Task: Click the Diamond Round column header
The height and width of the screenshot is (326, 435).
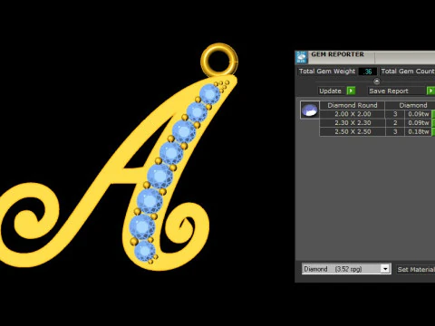Action: click(x=353, y=105)
